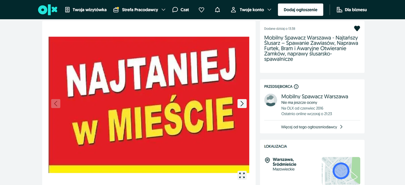Click the Na OLX od czerwiec 2016 text
405x185 pixels.
(x=302, y=108)
